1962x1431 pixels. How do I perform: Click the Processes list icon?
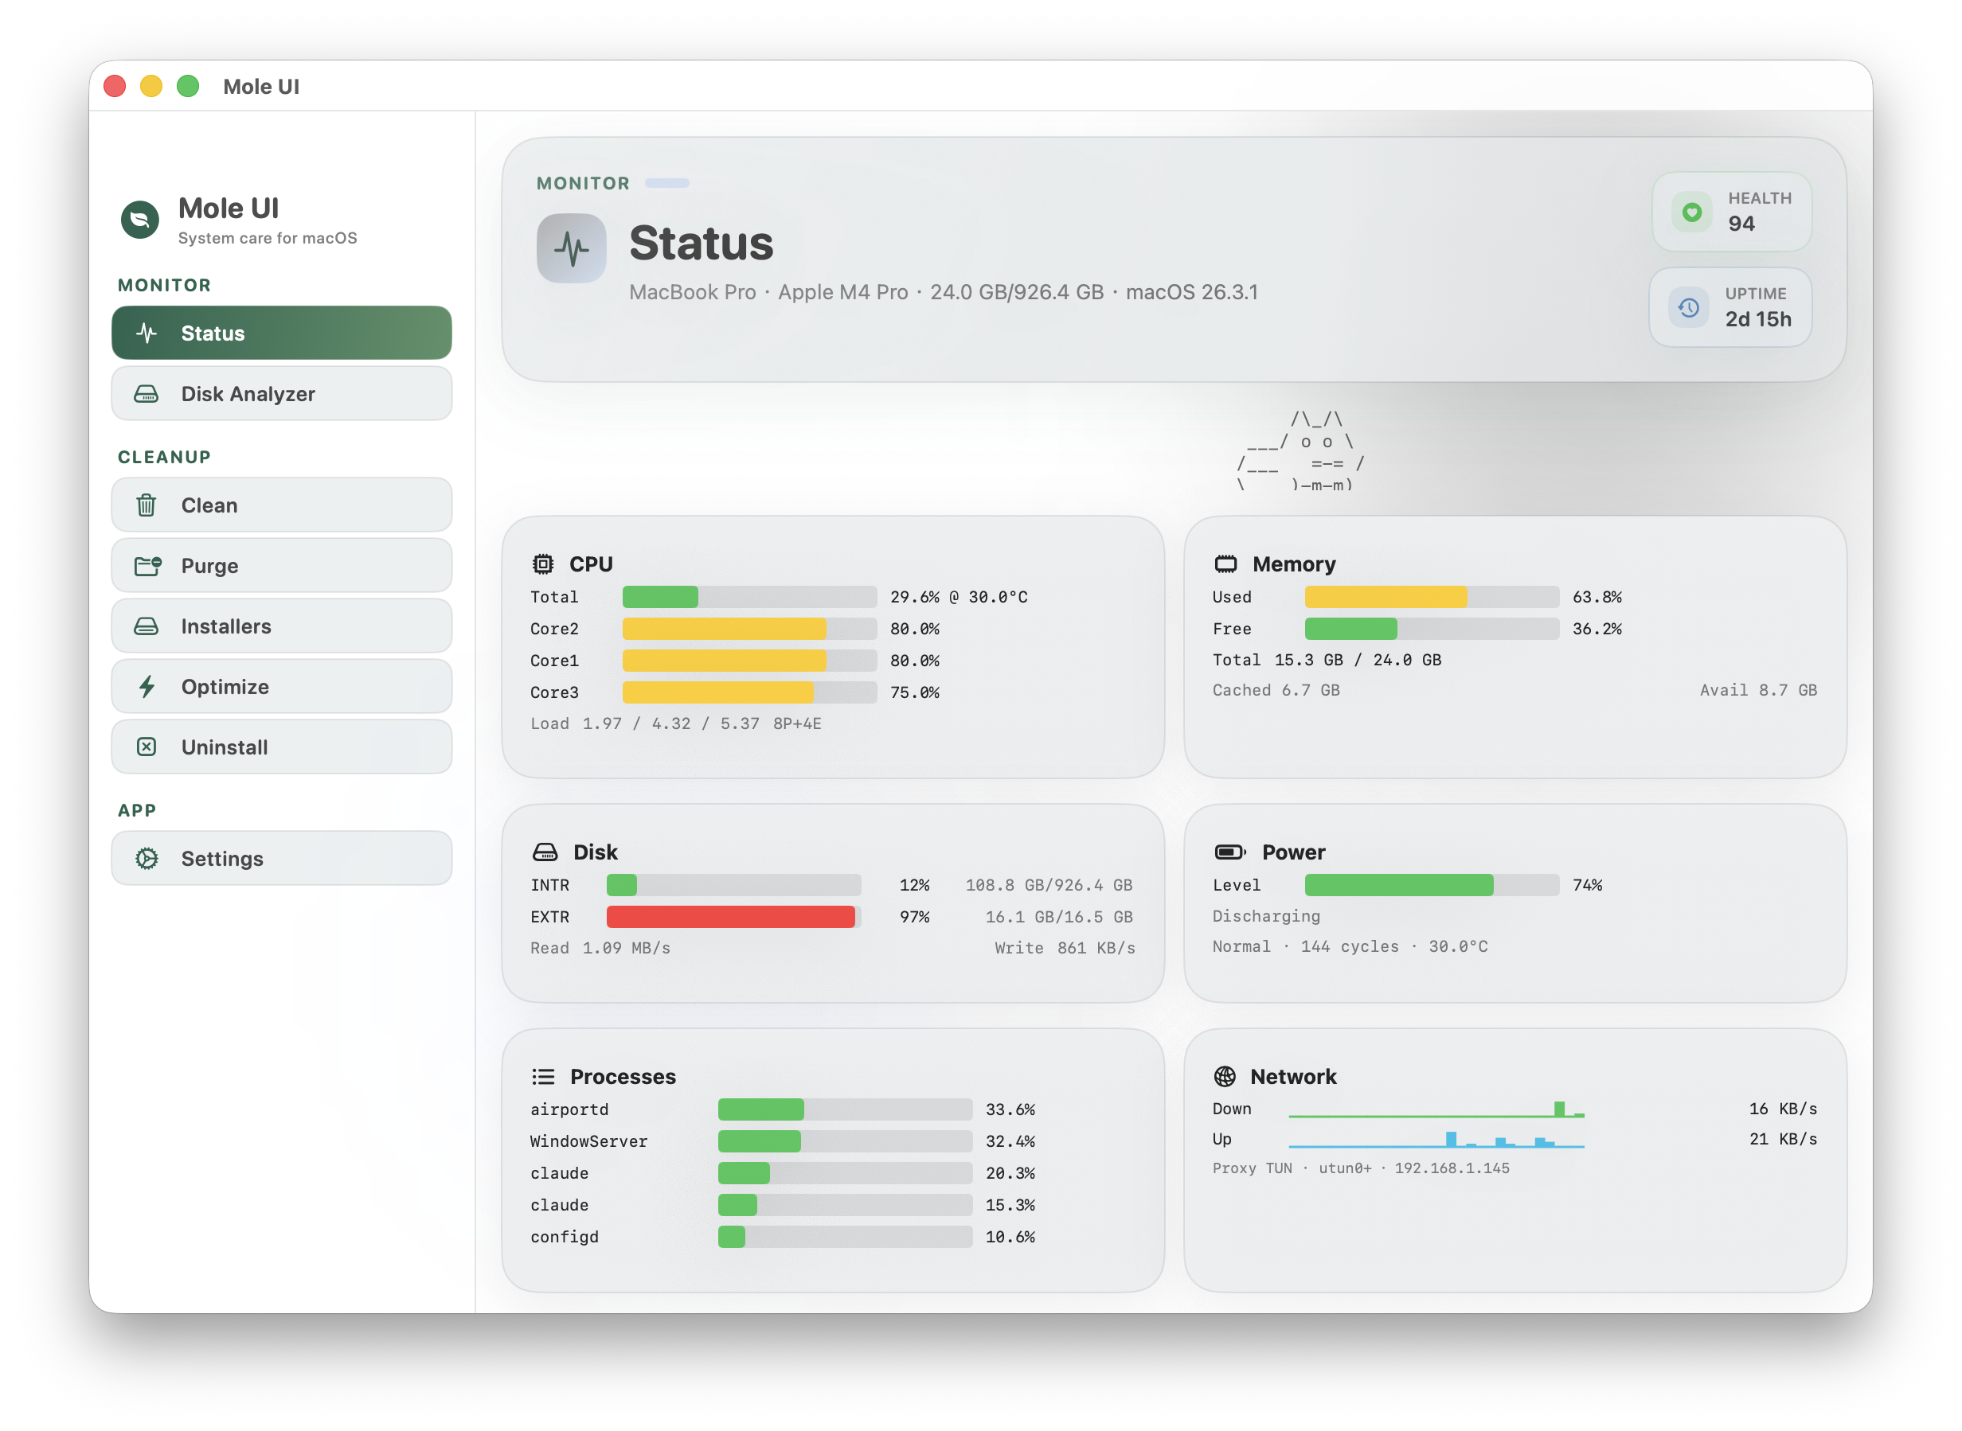click(x=543, y=1077)
